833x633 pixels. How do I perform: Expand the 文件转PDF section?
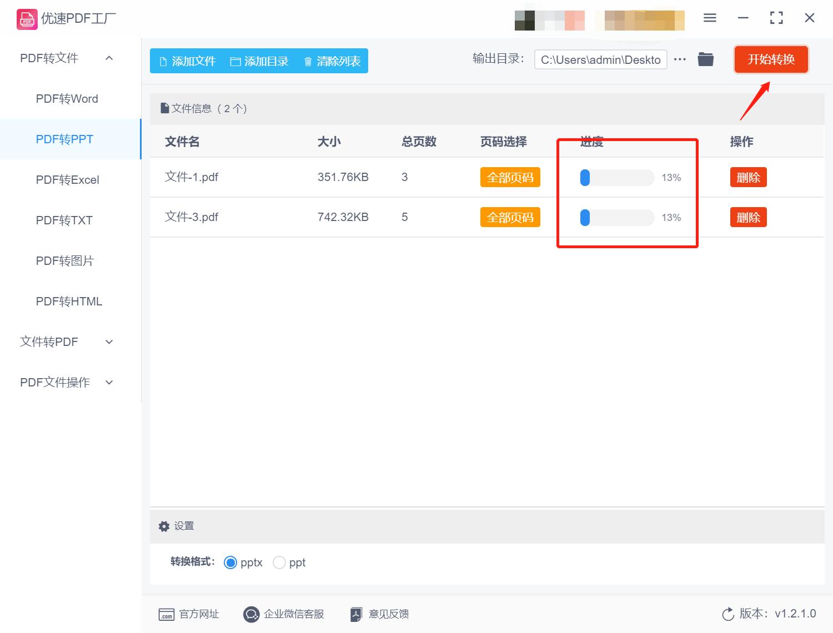109,342
